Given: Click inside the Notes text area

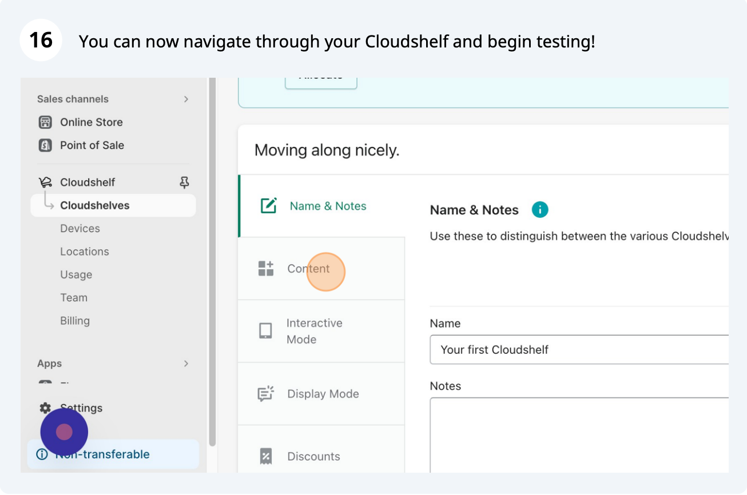Looking at the screenshot, I should click(579, 436).
